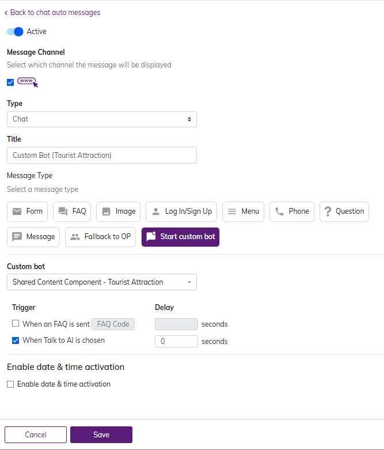Select the Phone message type icon
The height and width of the screenshot is (450, 384).
pos(279,211)
